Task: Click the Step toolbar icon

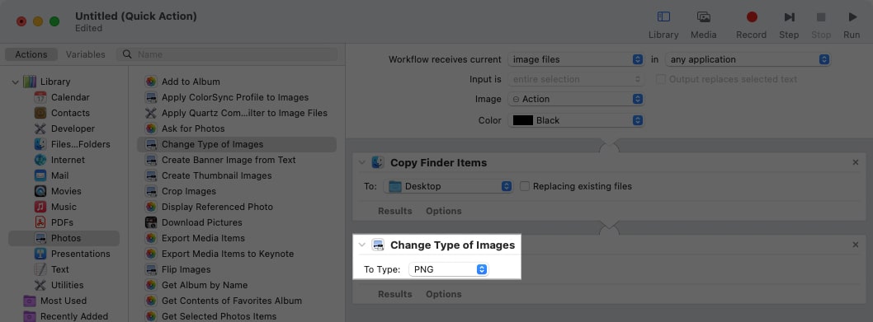Action: tap(789, 16)
